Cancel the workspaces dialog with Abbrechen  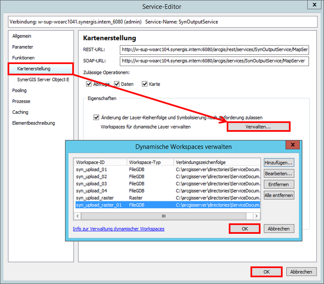(279, 229)
